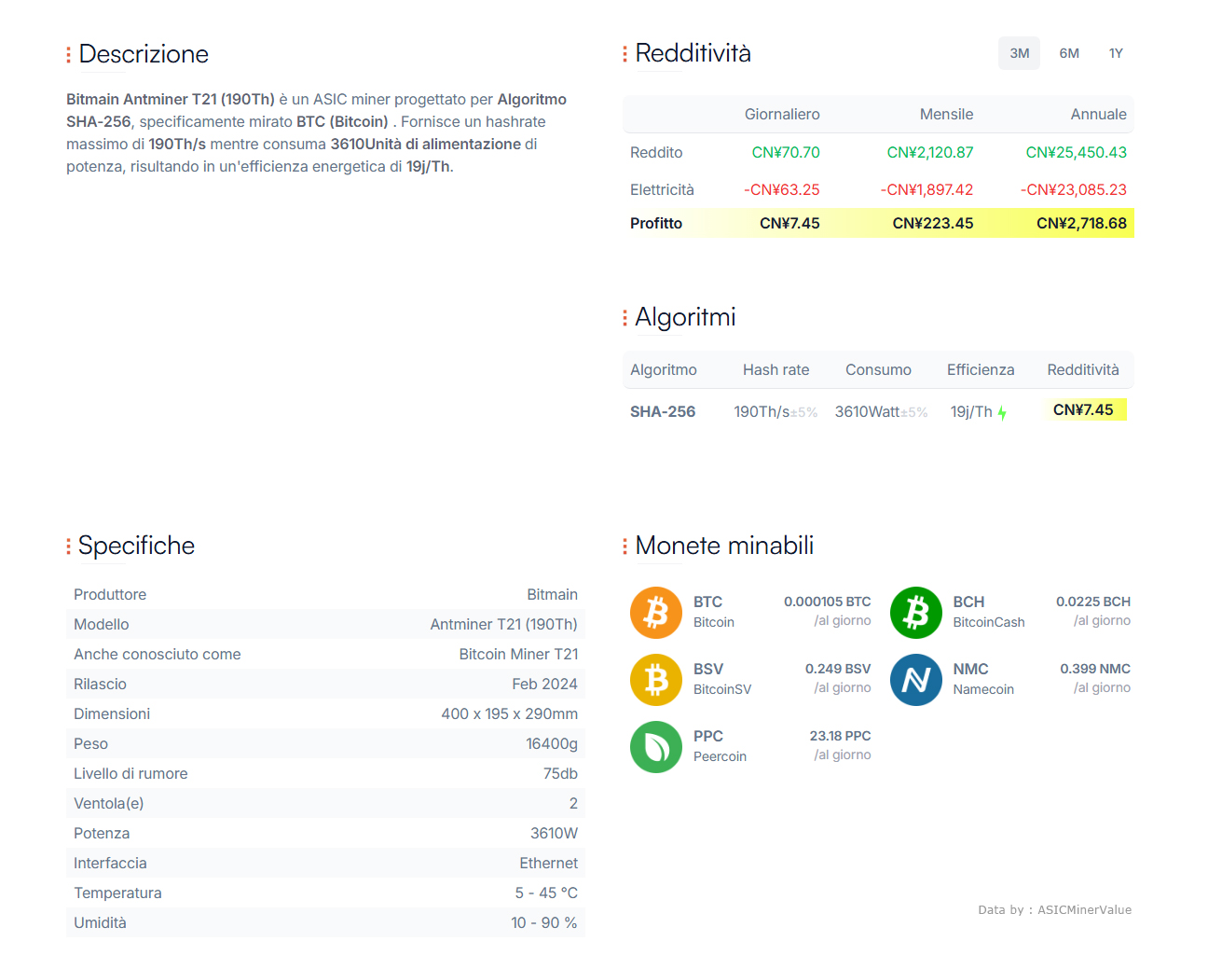
Task: Click the Redditività section heading
Action: click(693, 53)
